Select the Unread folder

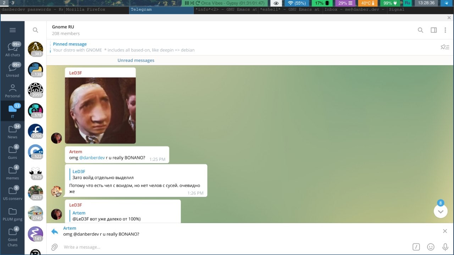[12, 70]
